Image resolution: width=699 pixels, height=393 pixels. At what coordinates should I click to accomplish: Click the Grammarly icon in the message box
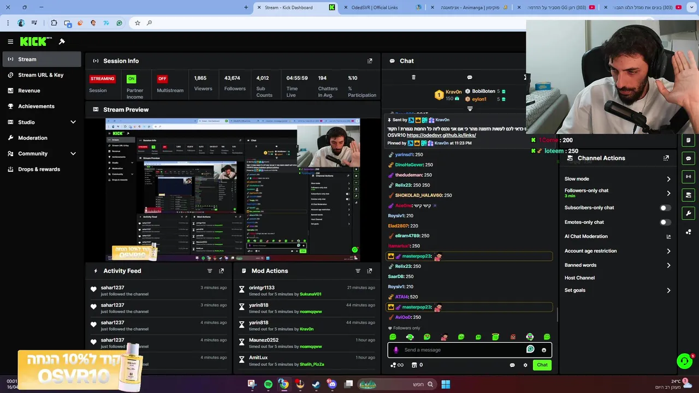(530, 349)
